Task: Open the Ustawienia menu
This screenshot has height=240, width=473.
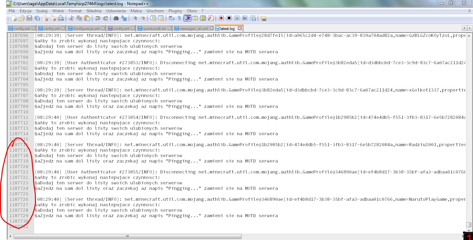Action: coord(117,11)
